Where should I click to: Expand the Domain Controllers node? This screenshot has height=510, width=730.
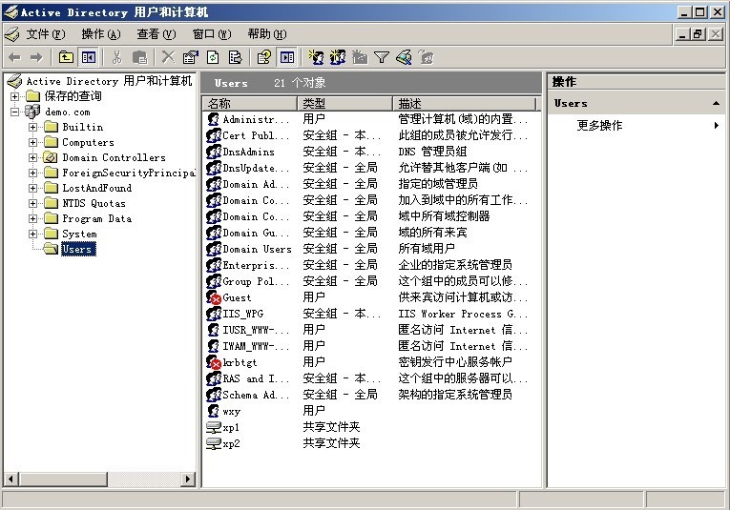click(x=32, y=157)
